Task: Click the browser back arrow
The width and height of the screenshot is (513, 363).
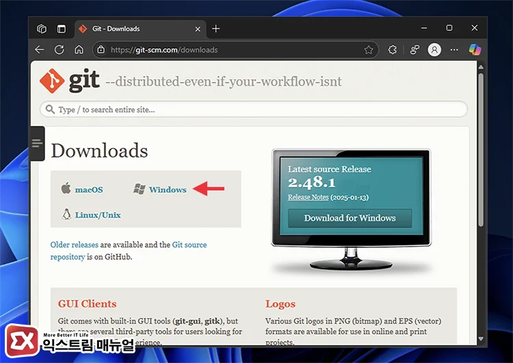Action: pos(40,50)
